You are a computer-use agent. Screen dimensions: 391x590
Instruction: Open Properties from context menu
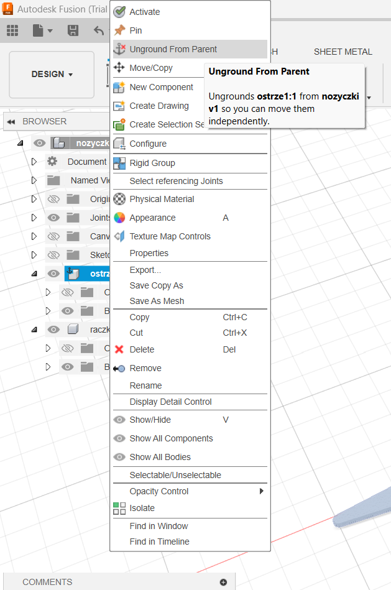(x=149, y=253)
